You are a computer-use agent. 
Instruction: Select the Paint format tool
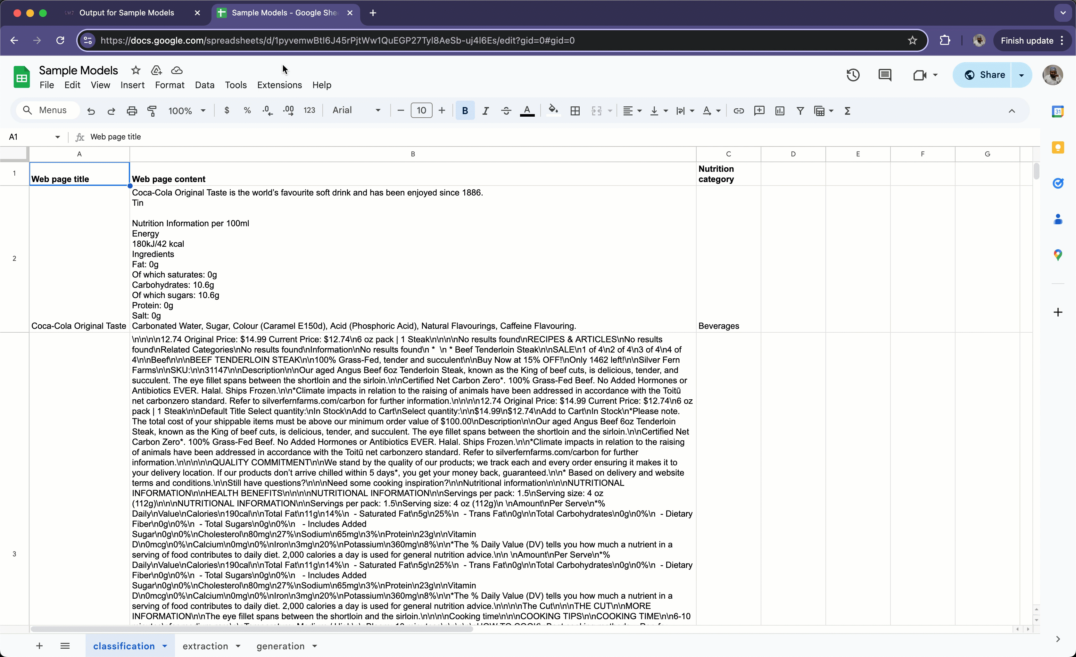pyautogui.click(x=152, y=111)
